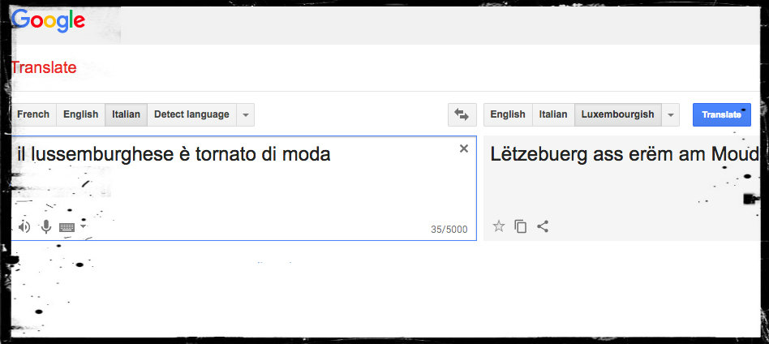Select French as the source language
This screenshot has width=769, height=344.
[x=33, y=114]
